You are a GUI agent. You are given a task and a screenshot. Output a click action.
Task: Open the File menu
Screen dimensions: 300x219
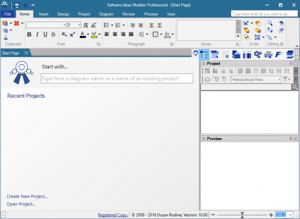[x=8, y=14]
